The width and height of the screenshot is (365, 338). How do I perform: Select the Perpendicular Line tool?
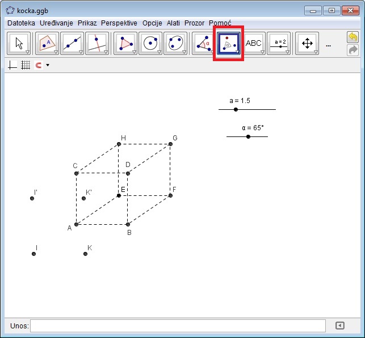[x=97, y=44]
